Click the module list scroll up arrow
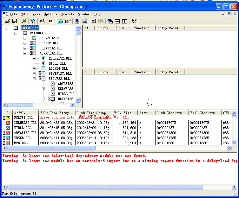 (234, 113)
